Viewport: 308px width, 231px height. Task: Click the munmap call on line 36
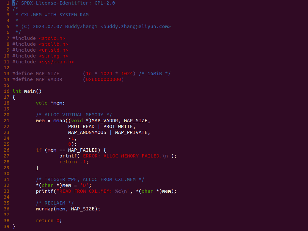pos(68,209)
